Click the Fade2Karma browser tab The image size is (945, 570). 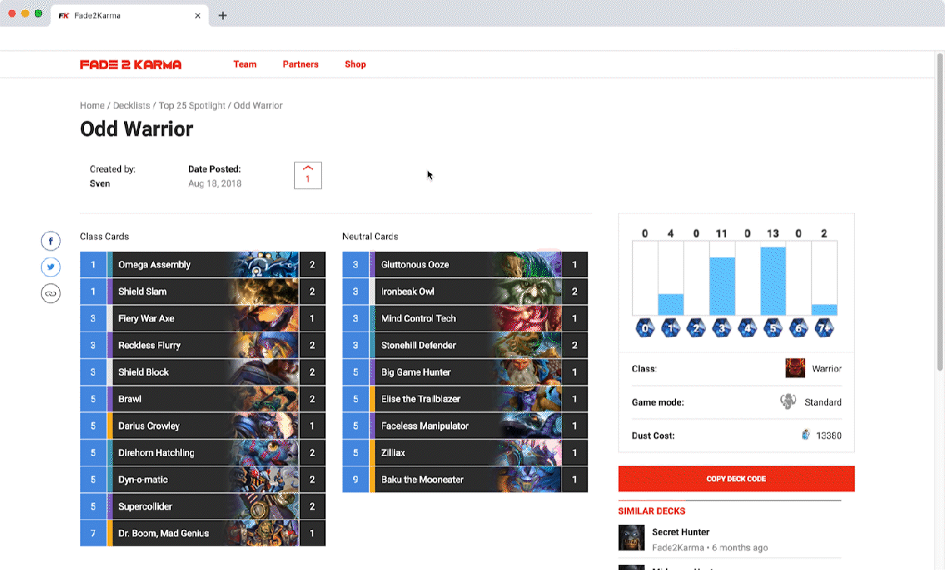(130, 15)
